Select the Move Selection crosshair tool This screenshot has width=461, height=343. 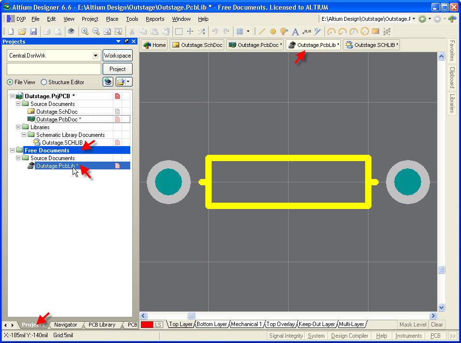point(190,31)
